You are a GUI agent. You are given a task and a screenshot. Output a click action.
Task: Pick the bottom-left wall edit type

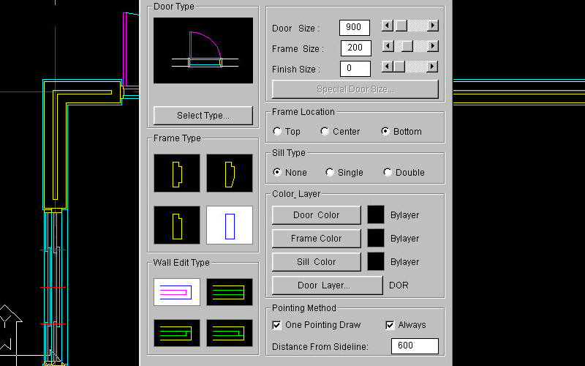point(176,333)
